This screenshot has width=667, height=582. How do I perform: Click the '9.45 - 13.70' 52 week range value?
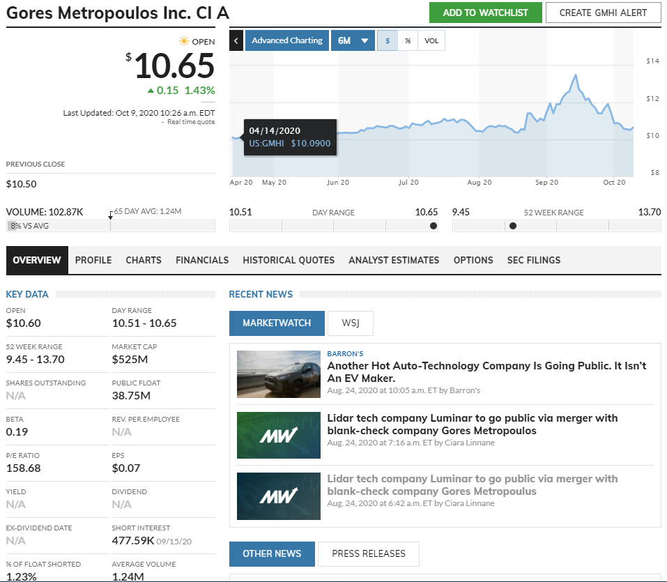[x=36, y=360]
